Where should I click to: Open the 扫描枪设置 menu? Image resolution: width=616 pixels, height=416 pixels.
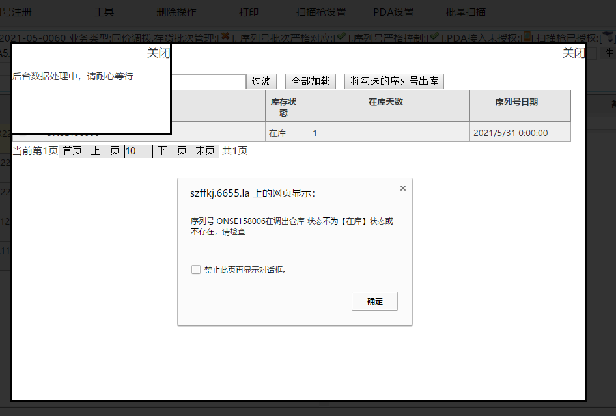(x=321, y=12)
